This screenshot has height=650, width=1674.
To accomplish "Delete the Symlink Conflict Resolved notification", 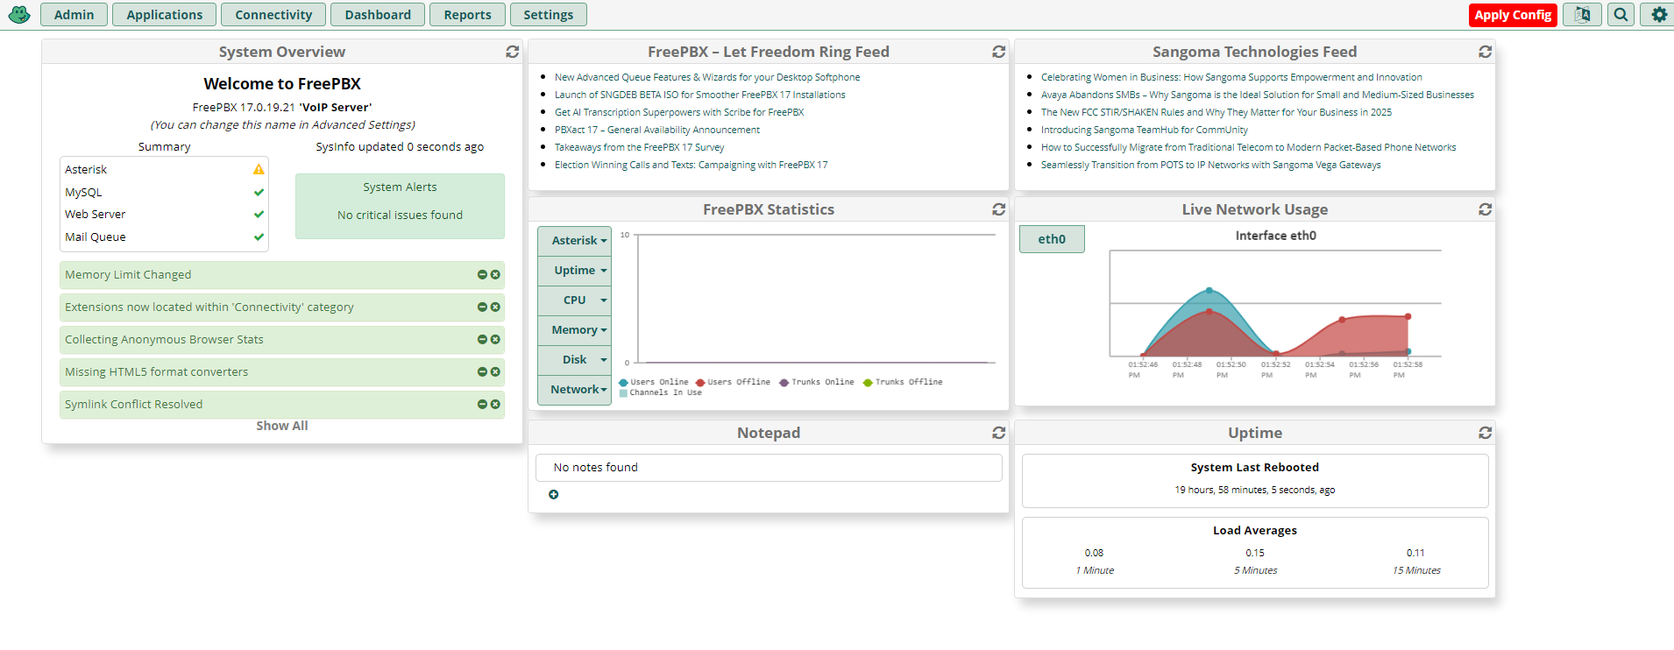I will point(495,405).
